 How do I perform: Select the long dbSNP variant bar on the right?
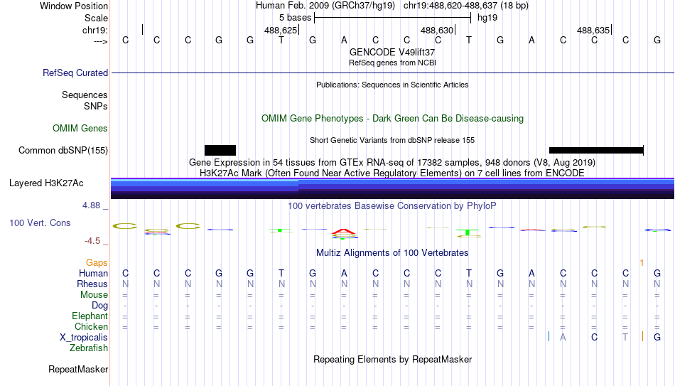click(x=596, y=151)
